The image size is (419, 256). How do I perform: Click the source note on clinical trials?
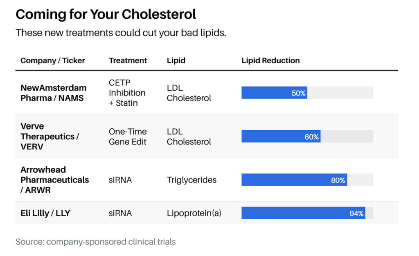[96, 242]
